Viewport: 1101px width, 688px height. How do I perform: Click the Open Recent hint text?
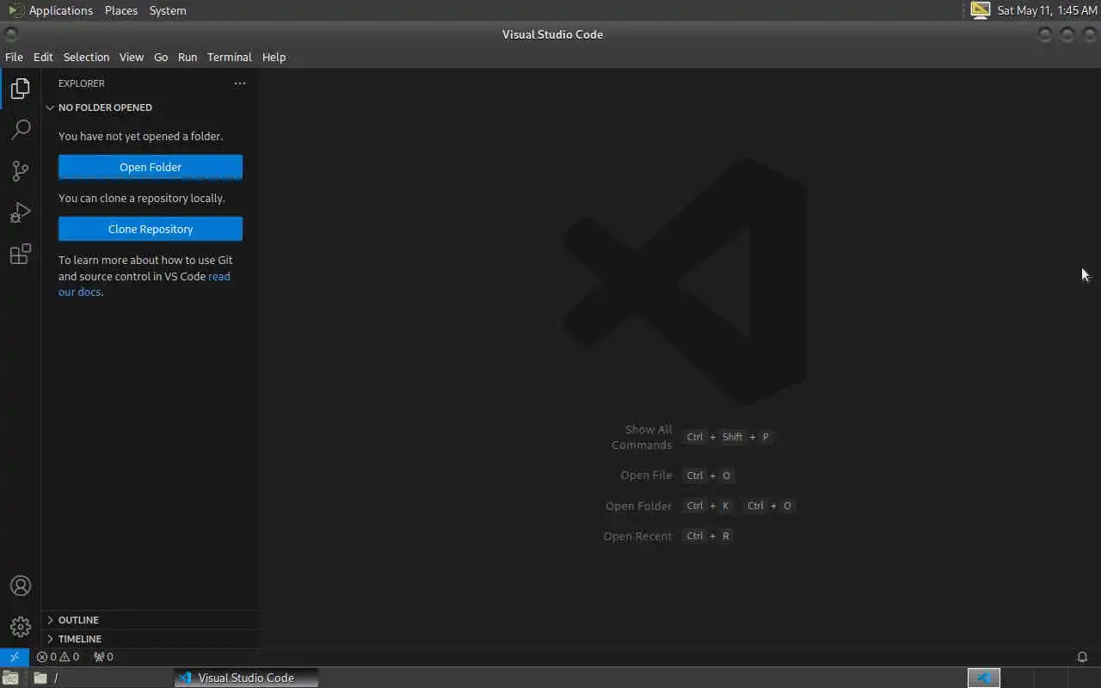click(637, 536)
